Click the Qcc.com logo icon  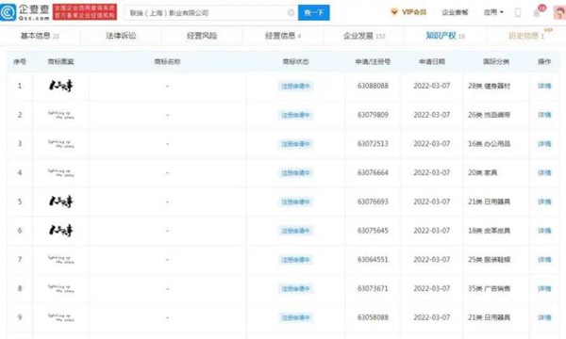[x=8, y=12]
